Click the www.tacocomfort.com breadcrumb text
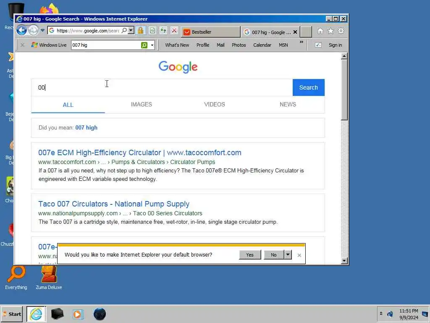The height and width of the screenshot is (323, 430). coord(67,162)
